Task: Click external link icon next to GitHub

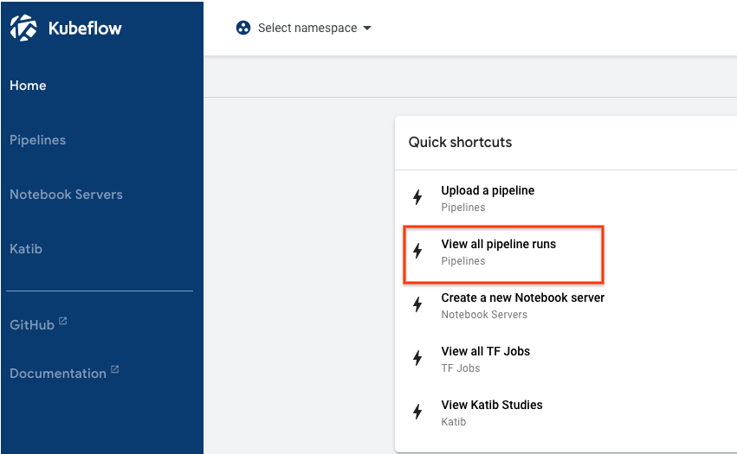Action: 63,321
